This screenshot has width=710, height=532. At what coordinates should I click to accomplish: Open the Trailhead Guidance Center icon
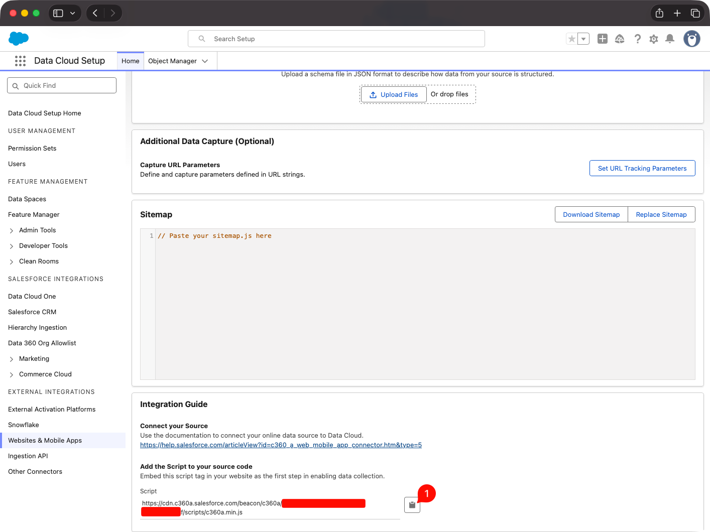click(x=620, y=39)
